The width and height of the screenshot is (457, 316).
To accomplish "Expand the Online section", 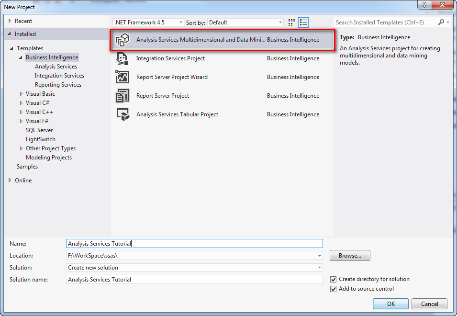I will (10, 180).
